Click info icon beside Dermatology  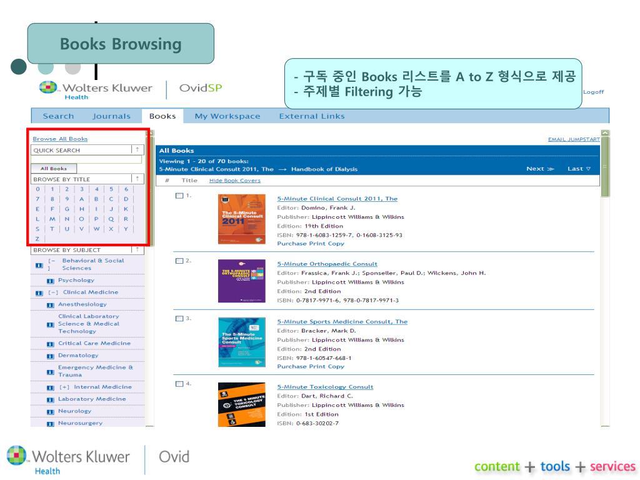pos(50,356)
